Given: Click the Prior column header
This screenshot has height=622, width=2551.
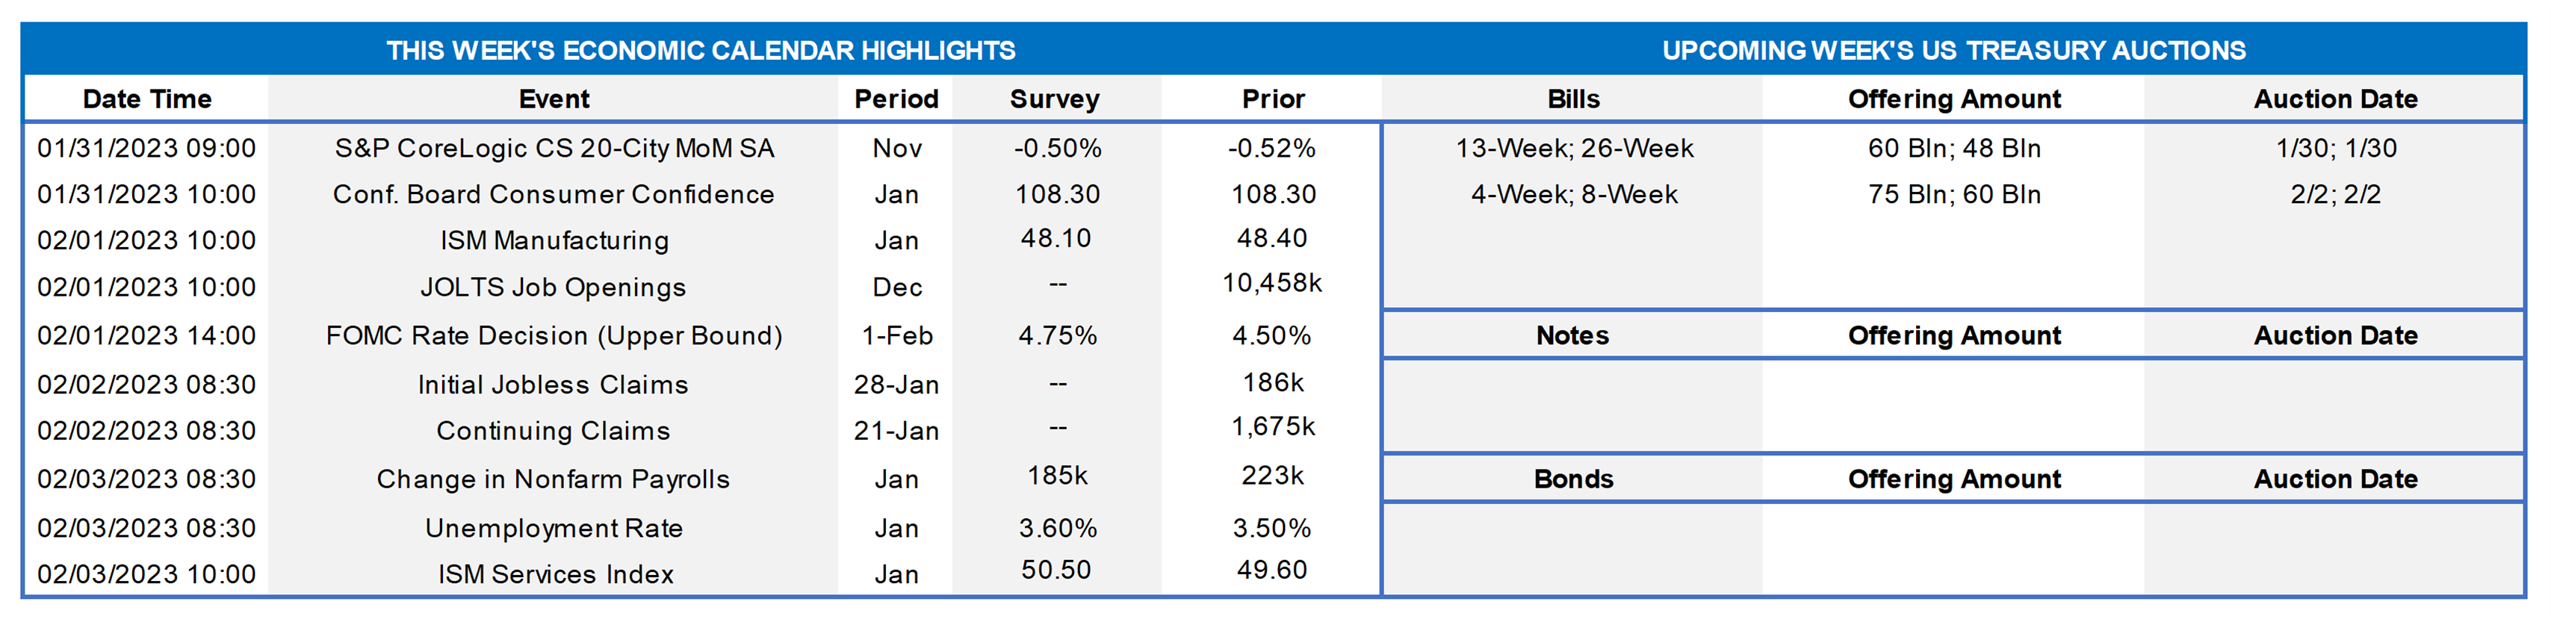Looking at the screenshot, I should (1274, 99).
